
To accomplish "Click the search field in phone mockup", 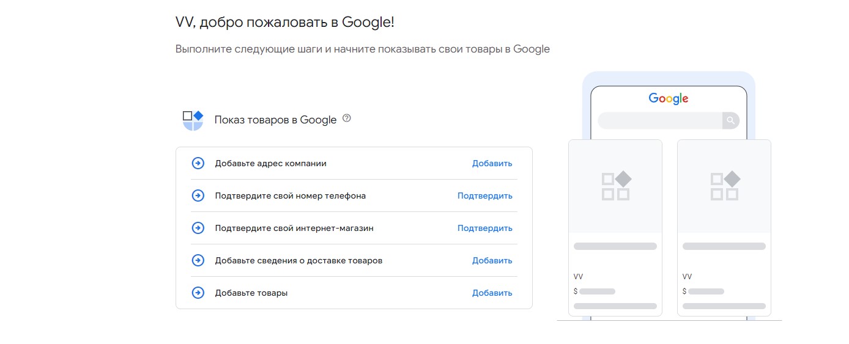I will [659, 120].
